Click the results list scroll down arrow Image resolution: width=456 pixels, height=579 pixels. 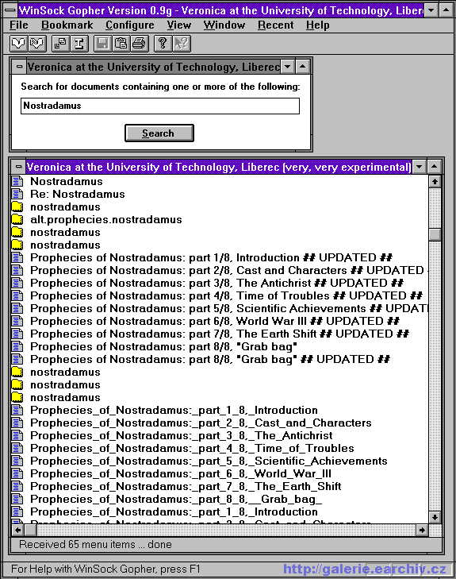tap(435, 517)
